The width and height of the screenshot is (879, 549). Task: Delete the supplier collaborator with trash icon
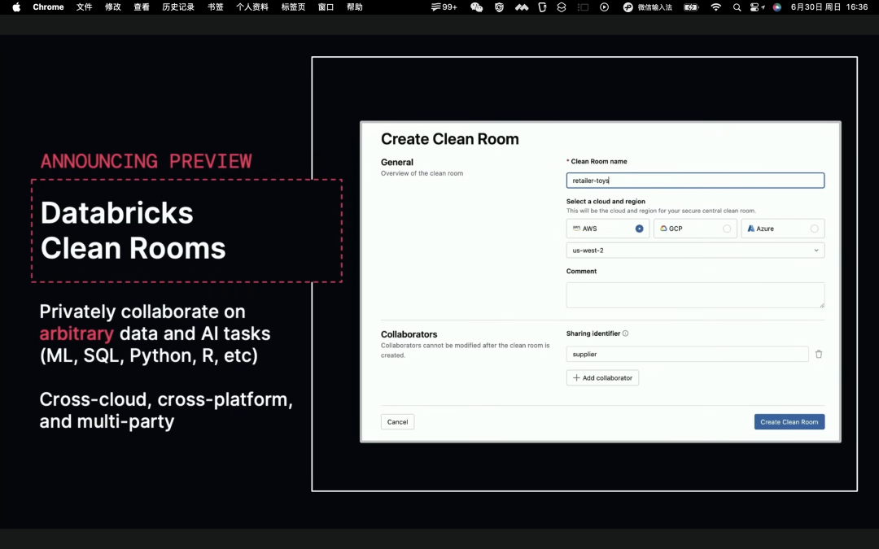tap(819, 354)
